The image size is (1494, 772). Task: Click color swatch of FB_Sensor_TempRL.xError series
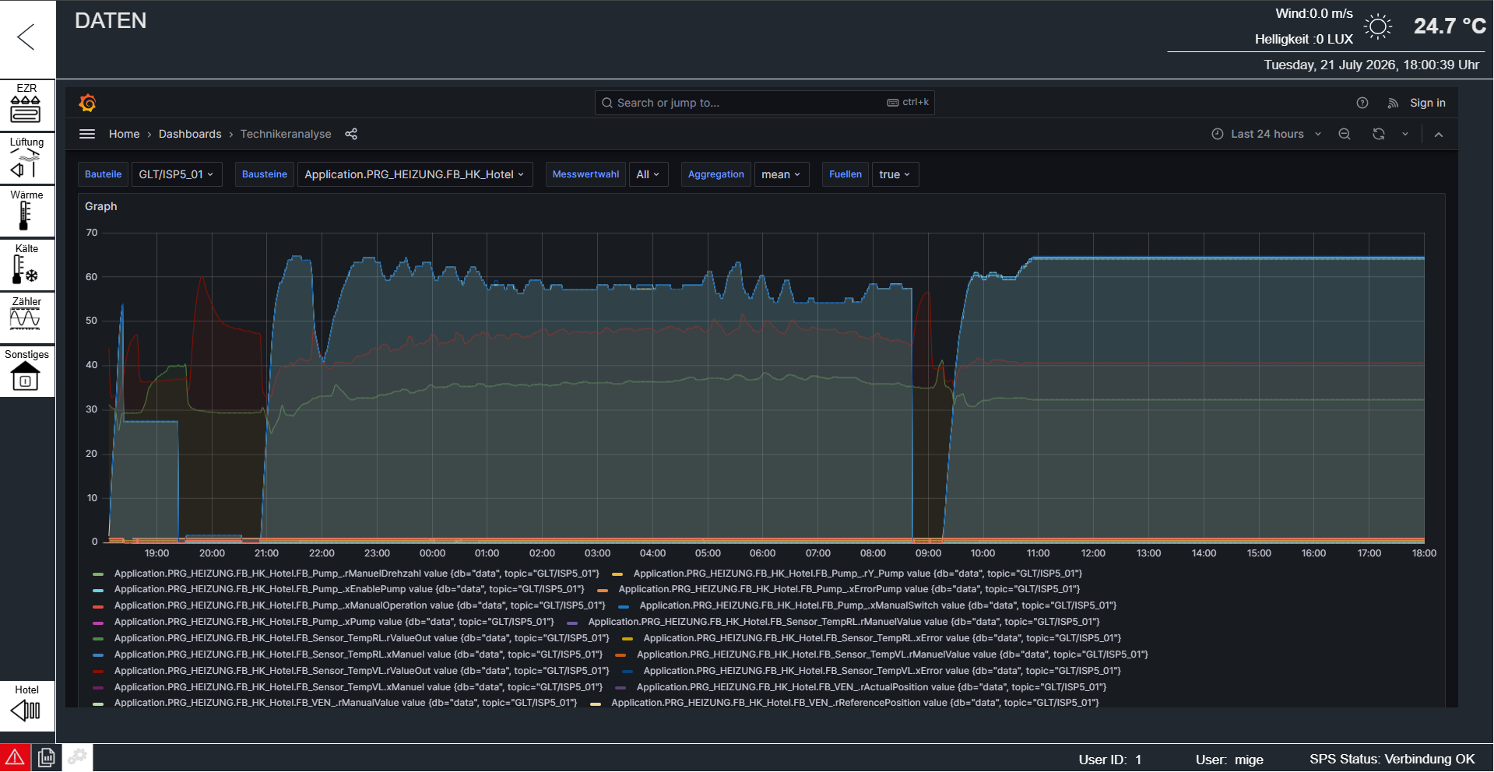click(627, 638)
